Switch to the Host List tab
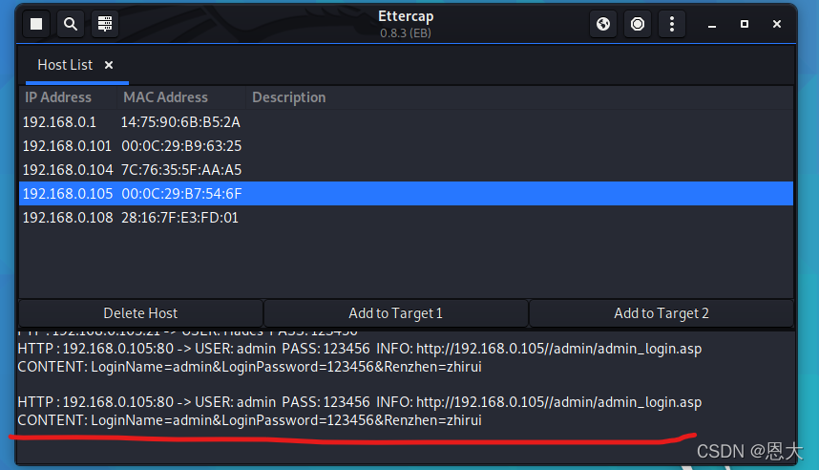This screenshot has width=819, height=470. click(65, 65)
